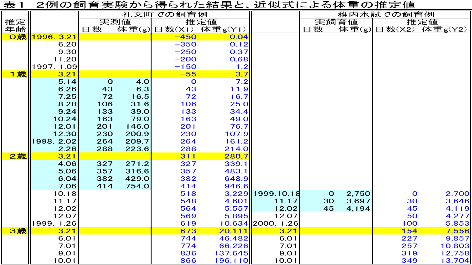Select the 稚内水試での飼育例 column group header
The height and width of the screenshot is (265, 472).
coord(386,15)
